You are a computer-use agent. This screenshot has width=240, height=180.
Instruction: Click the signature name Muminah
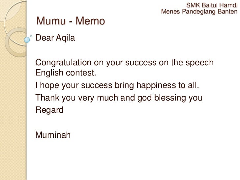coord(53,135)
